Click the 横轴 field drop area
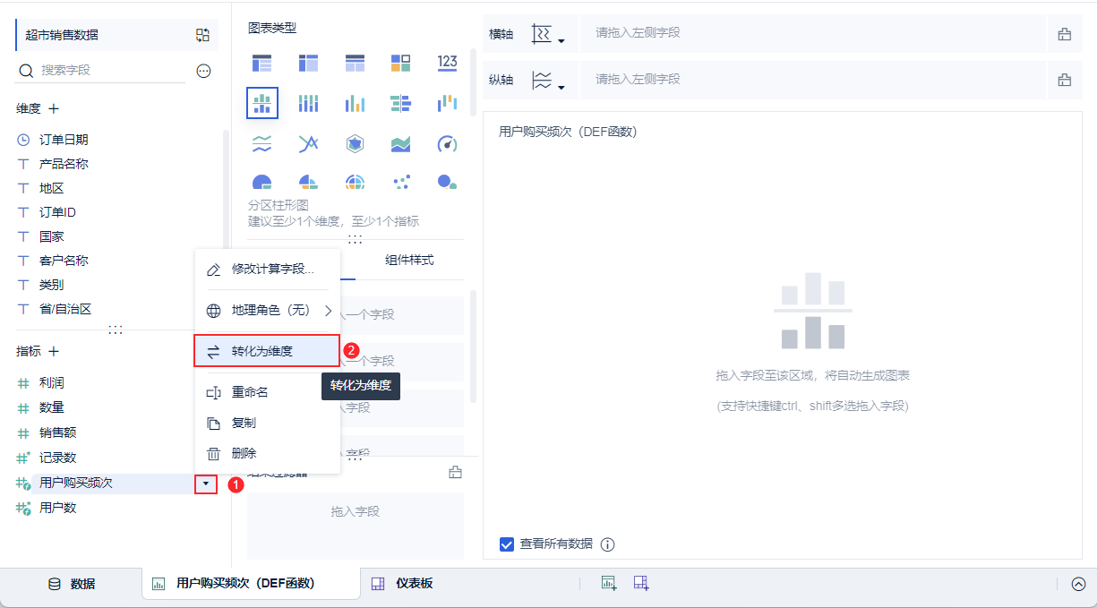The image size is (1097, 608). pyautogui.click(x=813, y=33)
